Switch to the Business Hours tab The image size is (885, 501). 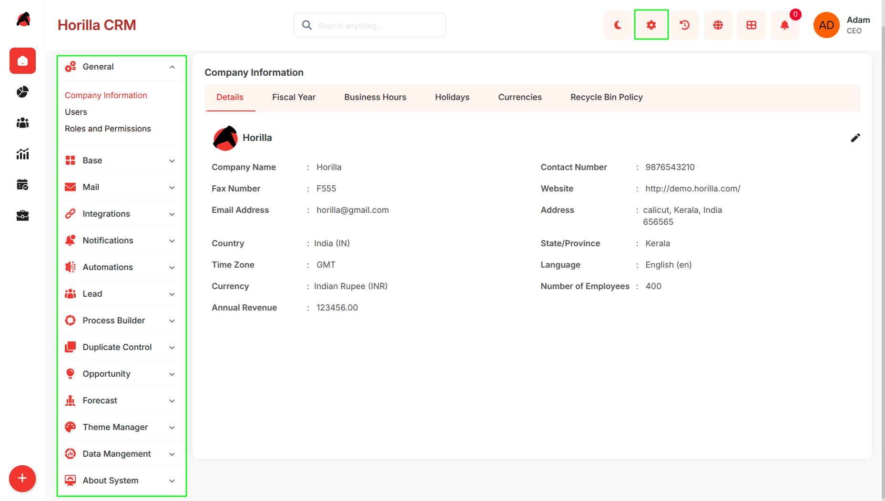coord(376,98)
